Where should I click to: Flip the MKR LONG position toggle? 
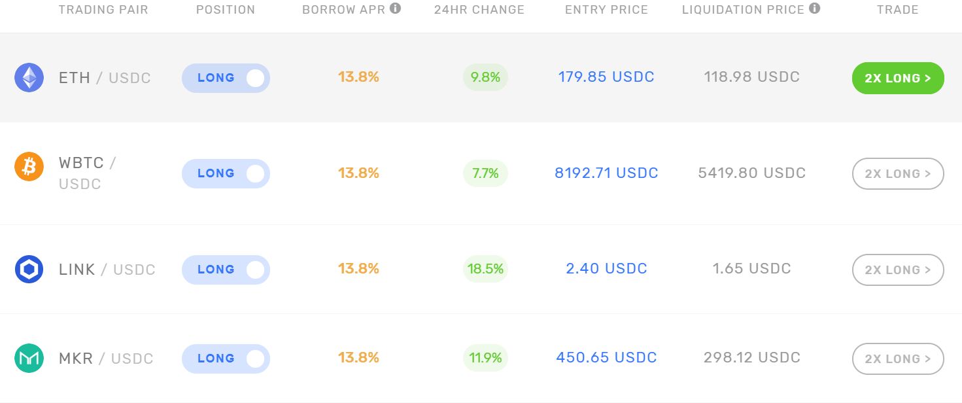tap(254, 359)
